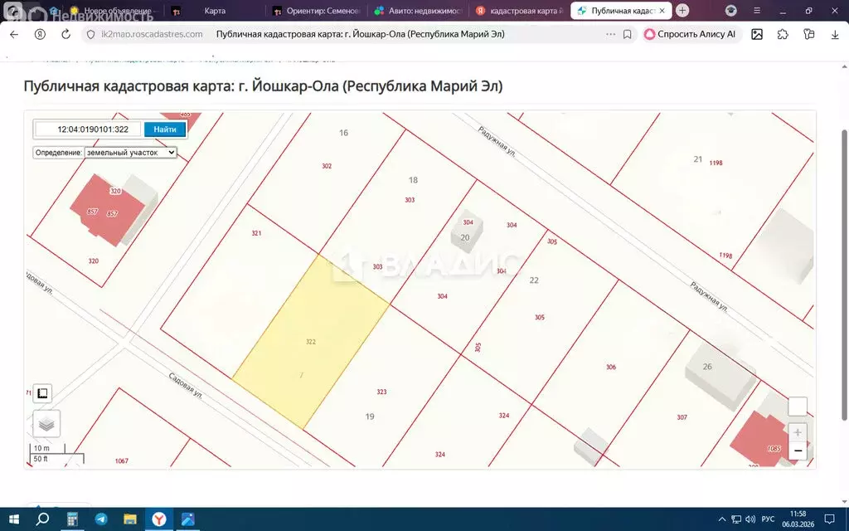Switch to 'Авито: недвижимость' tab

419,11
